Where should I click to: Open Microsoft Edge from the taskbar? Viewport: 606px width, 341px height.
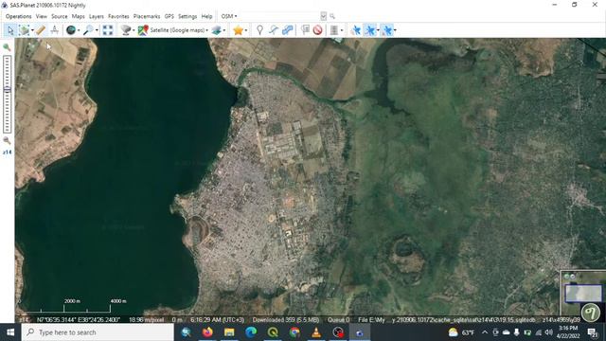[251, 332]
